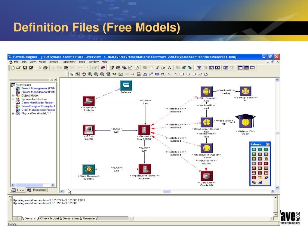Viewport: 308px width, 231px height.
Task: Click the Save All toolbar icon
Action: [31, 68]
